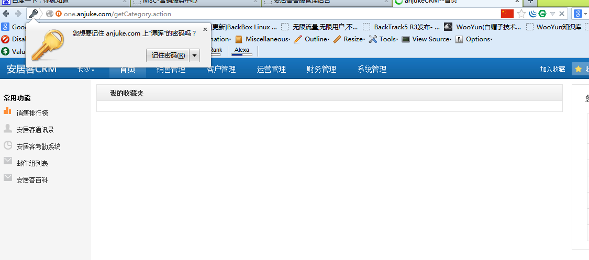The image size is (589, 260).
Task: Click the large golden key icon
Action: pyautogui.click(x=48, y=44)
